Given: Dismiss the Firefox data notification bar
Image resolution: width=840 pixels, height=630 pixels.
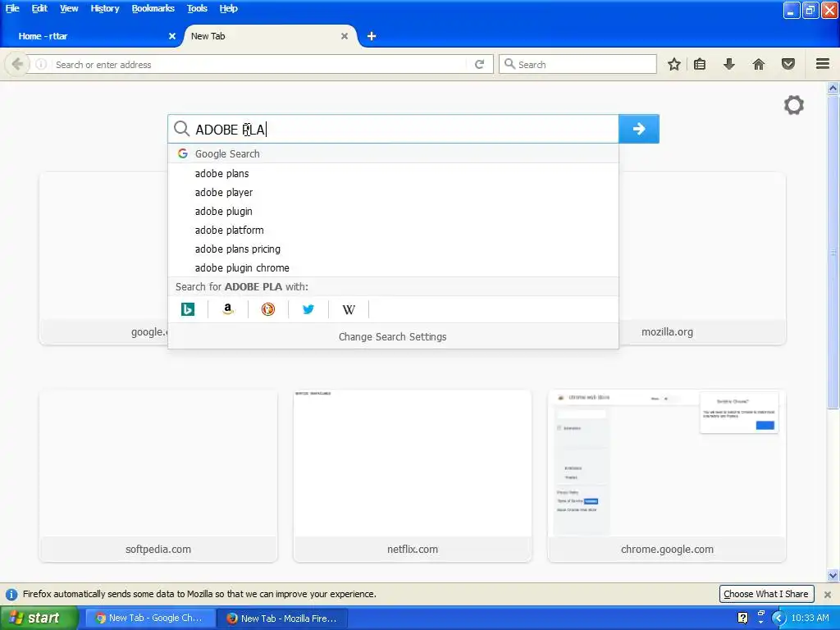Looking at the screenshot, I should tap(828, 594).
